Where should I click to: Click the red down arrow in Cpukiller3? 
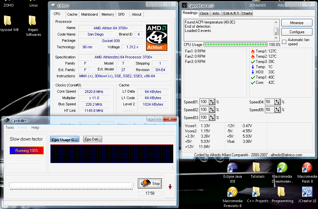pos(170,187)
